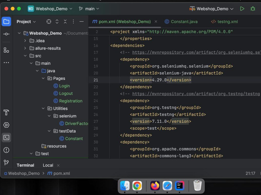Switch to the testng.xml tab
The height and width of the screenshot is (195, 261).
pyautogui.click(x=224, y=22)
